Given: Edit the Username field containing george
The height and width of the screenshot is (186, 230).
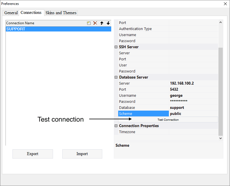Looking at the screenshot, I should click(193, 96).
